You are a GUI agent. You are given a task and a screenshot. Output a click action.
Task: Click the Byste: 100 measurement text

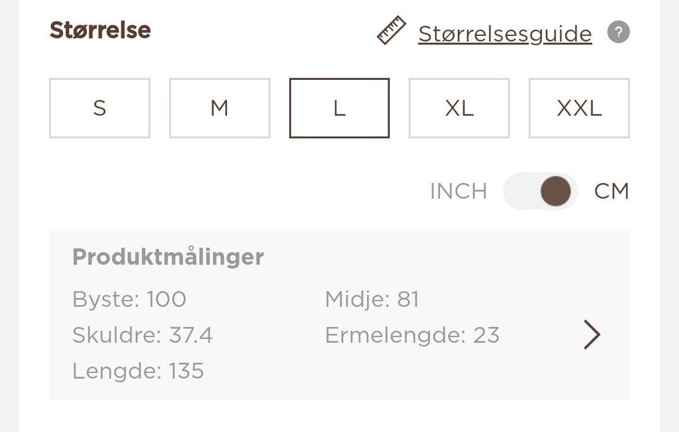[129, 299]
